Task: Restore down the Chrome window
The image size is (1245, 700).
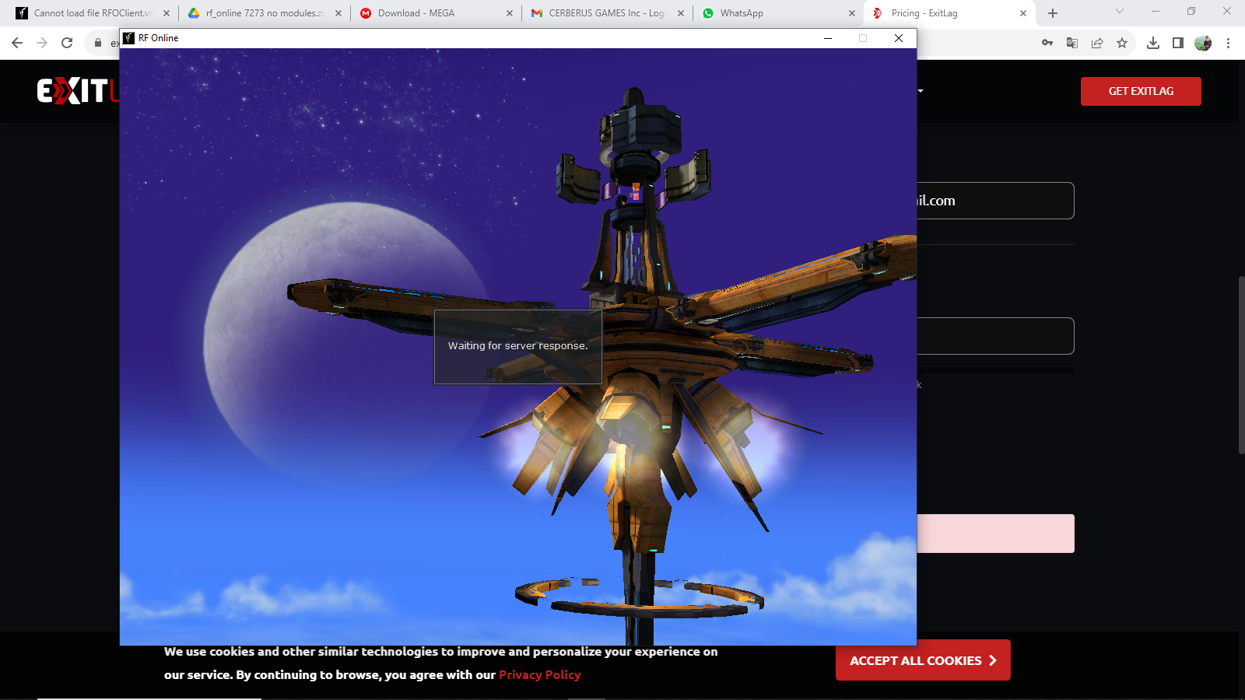Action: (x=1191, y=11)
